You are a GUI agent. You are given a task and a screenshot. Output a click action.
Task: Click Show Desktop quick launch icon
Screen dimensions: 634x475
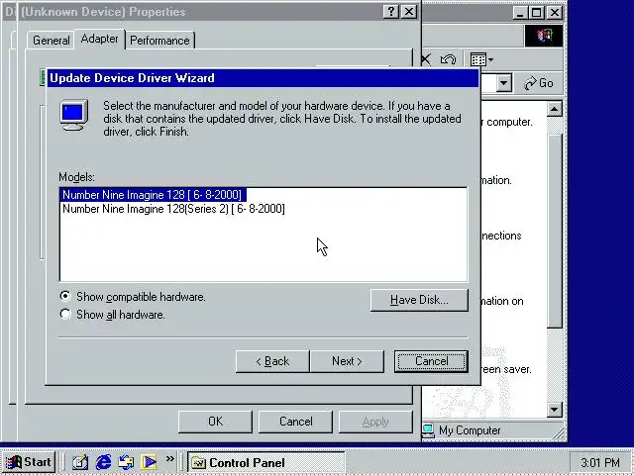coord(80,462)
